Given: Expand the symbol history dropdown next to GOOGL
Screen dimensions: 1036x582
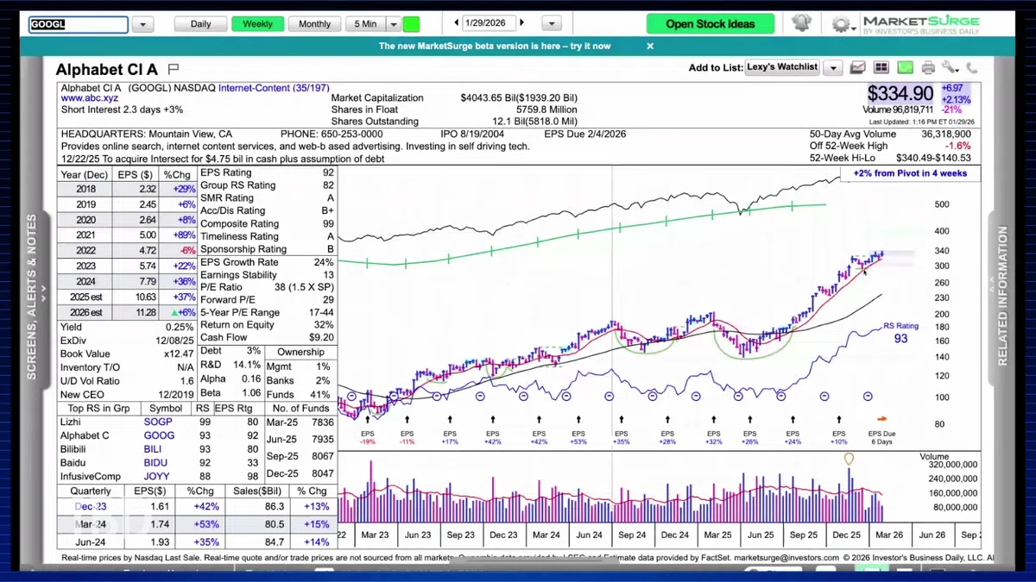Looking at the screenshot, I should tap(142, 25).
